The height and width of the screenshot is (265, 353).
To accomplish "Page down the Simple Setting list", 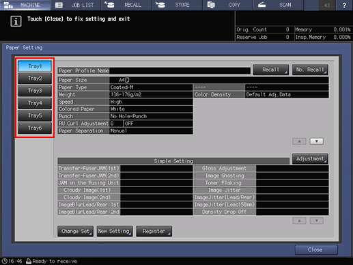I will 316,221.
